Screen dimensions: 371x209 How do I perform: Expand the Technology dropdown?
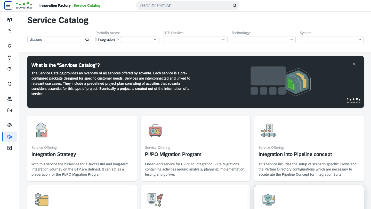(x=292, y=40)
